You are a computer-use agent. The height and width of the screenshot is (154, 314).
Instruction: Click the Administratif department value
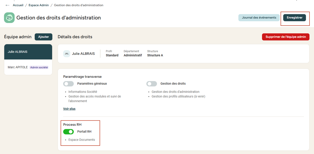pos(133,55)
